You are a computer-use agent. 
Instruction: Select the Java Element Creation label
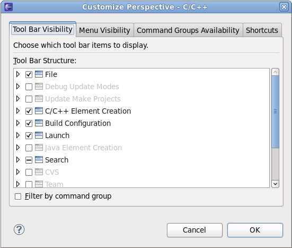[83, 148]
